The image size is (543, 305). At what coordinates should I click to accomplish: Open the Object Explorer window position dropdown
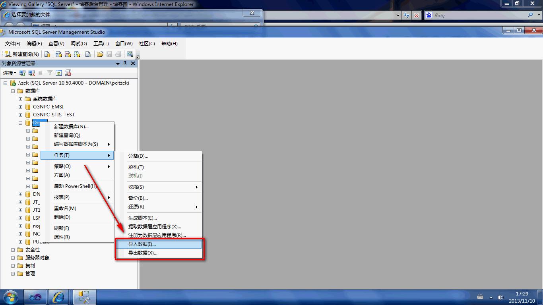click(118, 64)
